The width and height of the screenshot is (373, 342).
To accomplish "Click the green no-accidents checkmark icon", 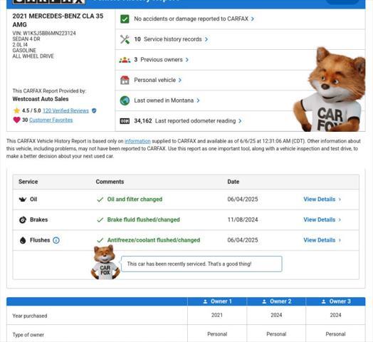I will pos(125,19).
